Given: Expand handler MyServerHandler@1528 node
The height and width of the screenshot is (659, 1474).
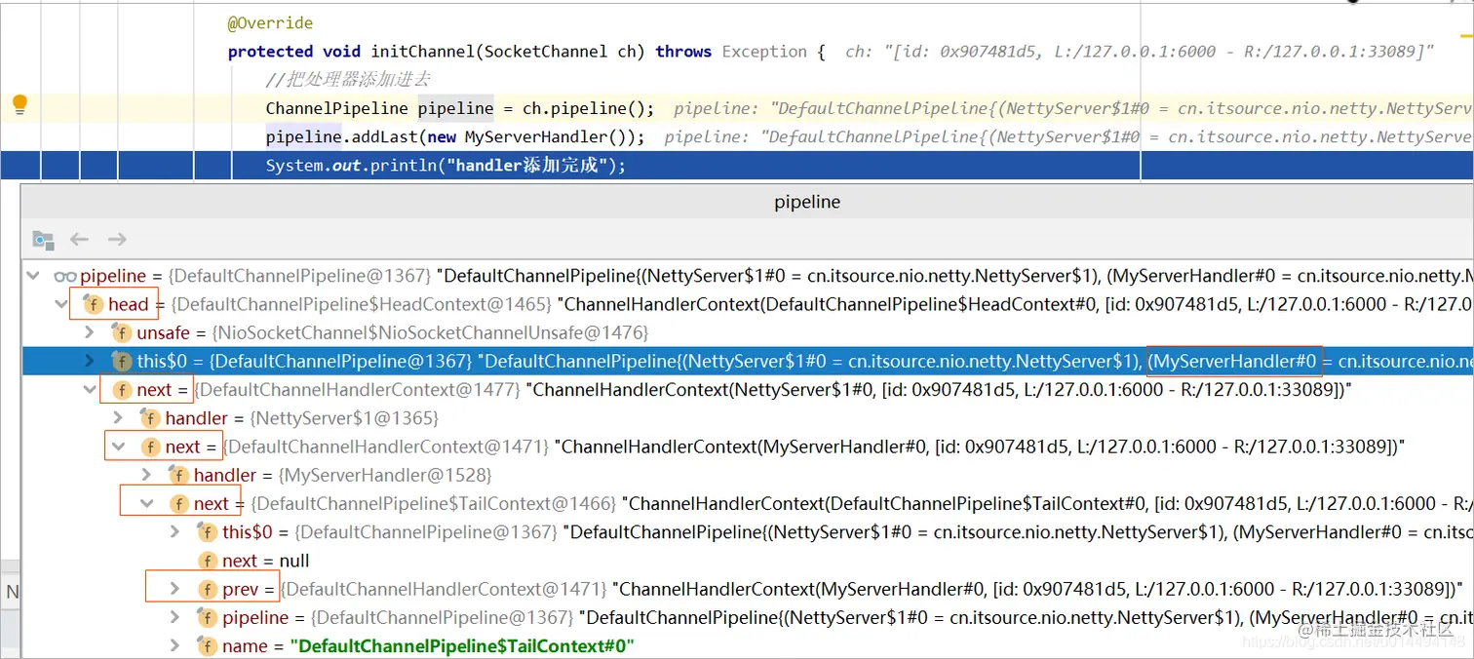Looking at the screenshot, I should [x=147, y=476].
